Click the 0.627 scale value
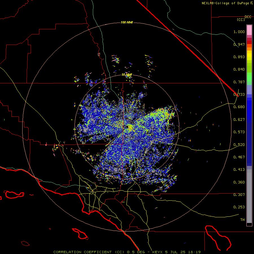The width and height of the screenshot is (254, 254). click(239, 120)
